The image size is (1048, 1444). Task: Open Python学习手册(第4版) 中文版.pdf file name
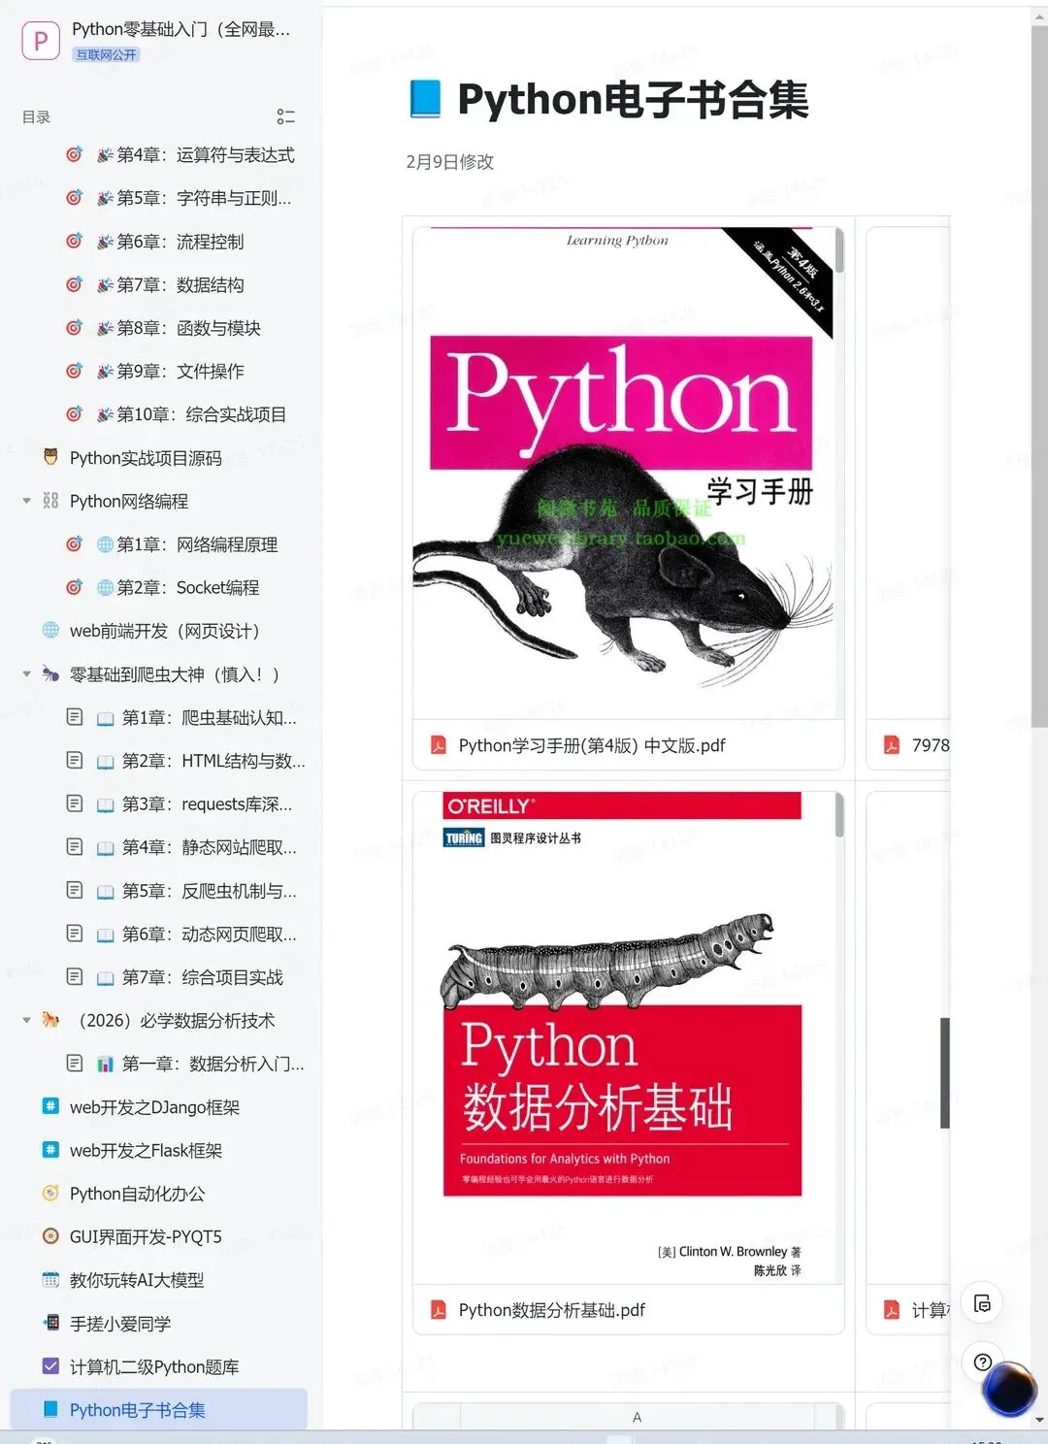coord(592,745)
